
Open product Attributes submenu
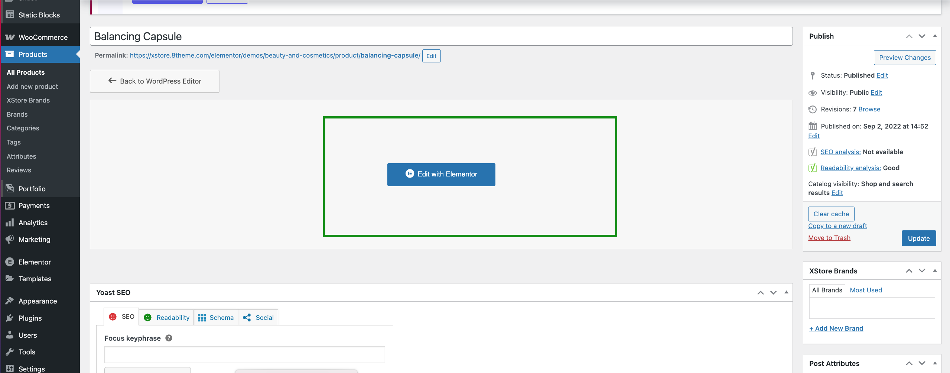point(21,156)
